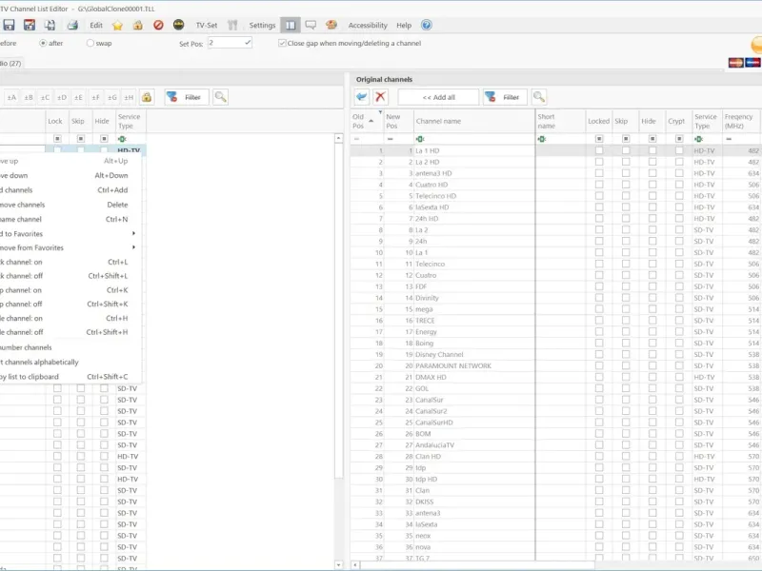The height and width of the screenshot is (571, 762).
Task: Sort by Old Pos column header arrow
Action: [371, 121]
